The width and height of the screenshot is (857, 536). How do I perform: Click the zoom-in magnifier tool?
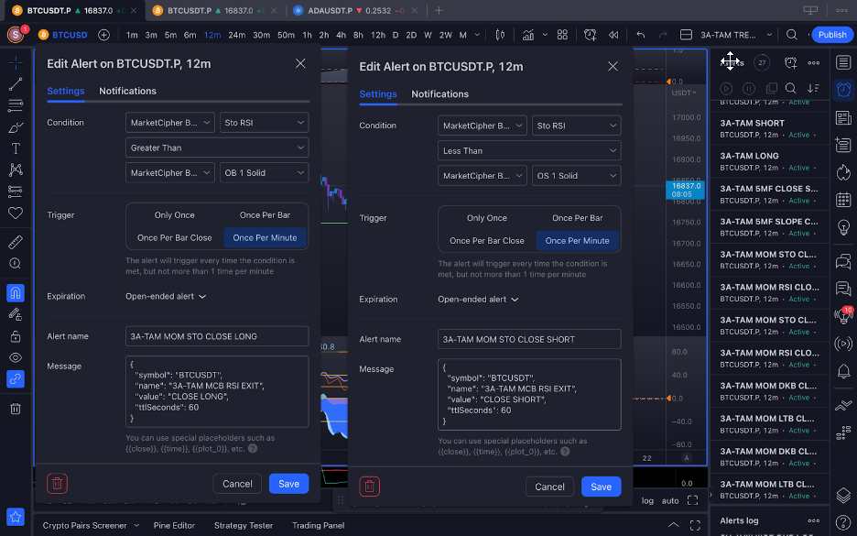[16, 264]
